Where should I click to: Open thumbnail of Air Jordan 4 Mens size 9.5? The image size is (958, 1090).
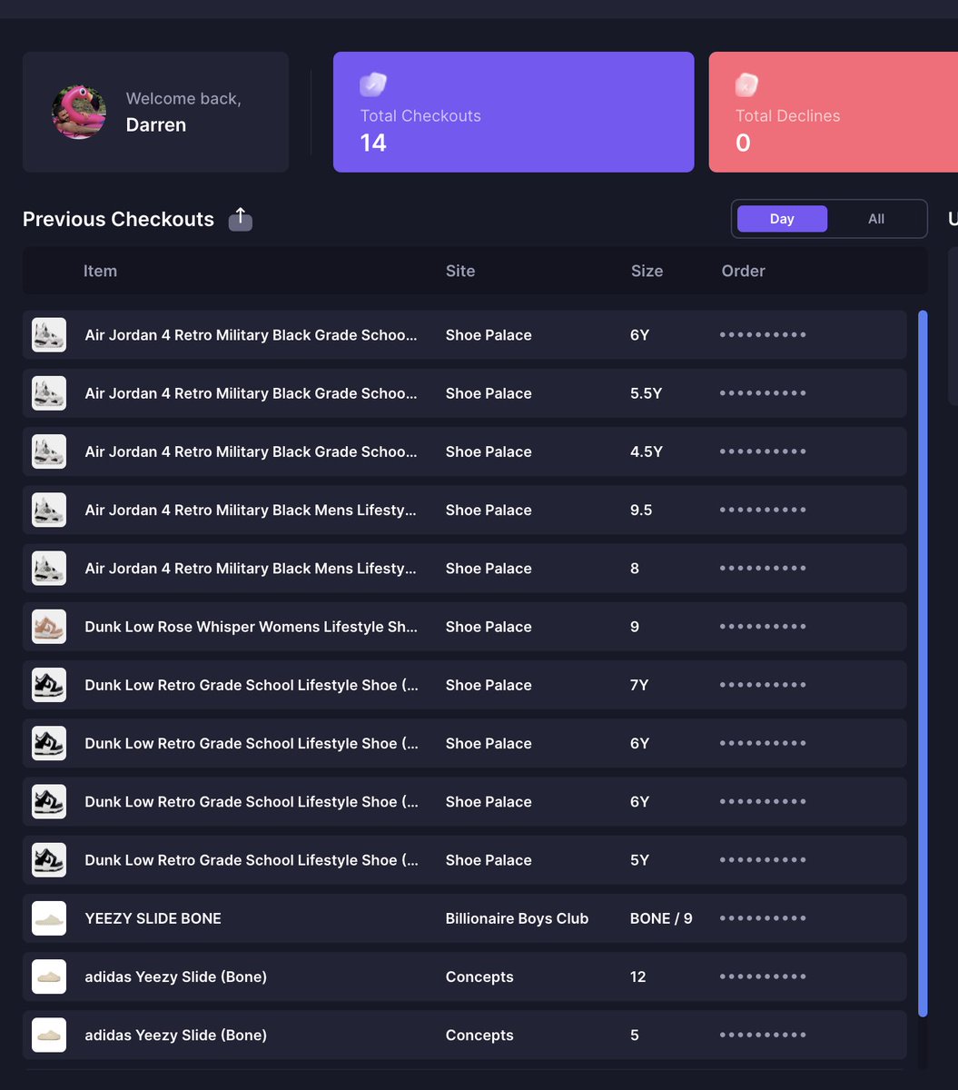pos(49,510)
